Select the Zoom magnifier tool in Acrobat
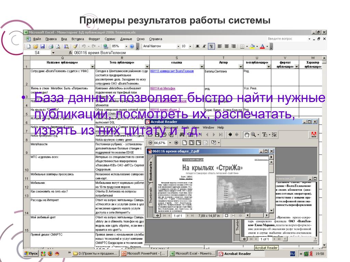 click(x=253, y=134)
